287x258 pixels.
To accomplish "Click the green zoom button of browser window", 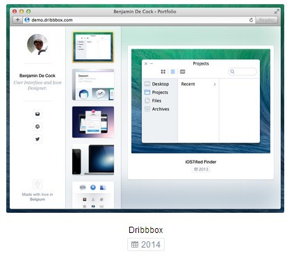I will 28,11.
